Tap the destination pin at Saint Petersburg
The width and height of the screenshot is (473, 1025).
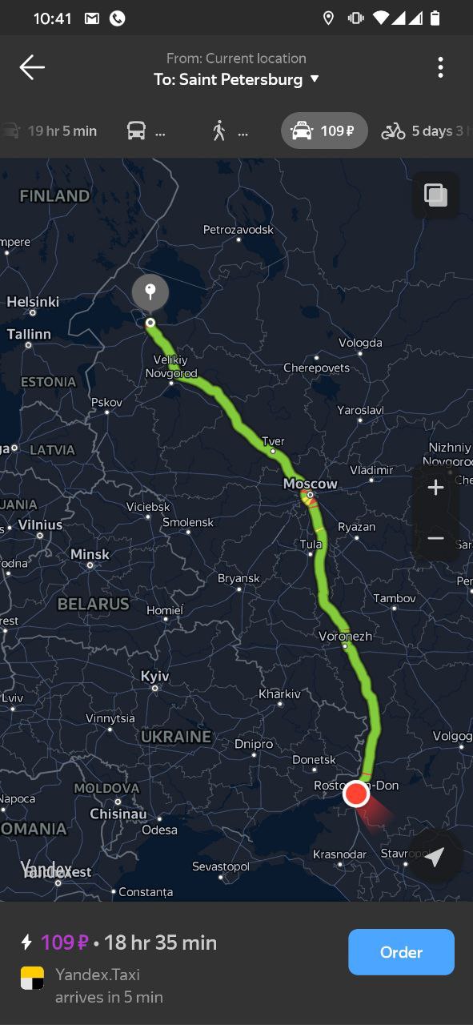(x=150, y=294)
